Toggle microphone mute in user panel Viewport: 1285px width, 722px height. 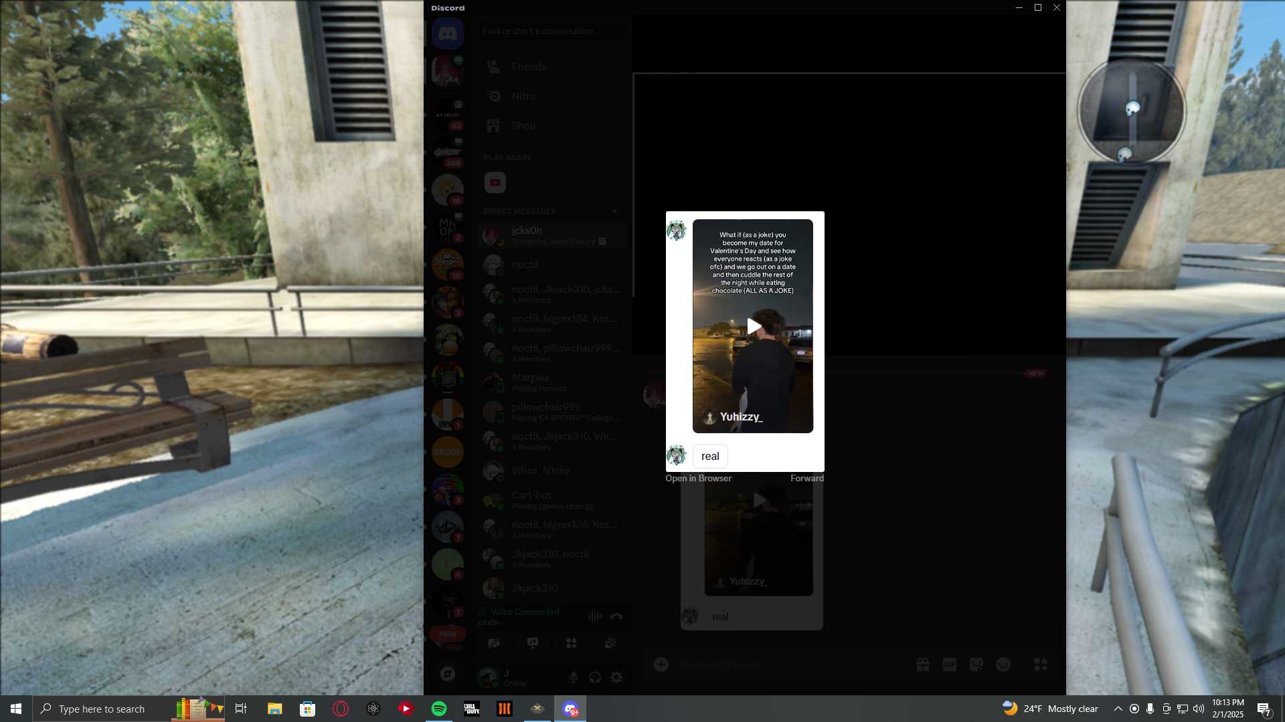pos(574,677)
